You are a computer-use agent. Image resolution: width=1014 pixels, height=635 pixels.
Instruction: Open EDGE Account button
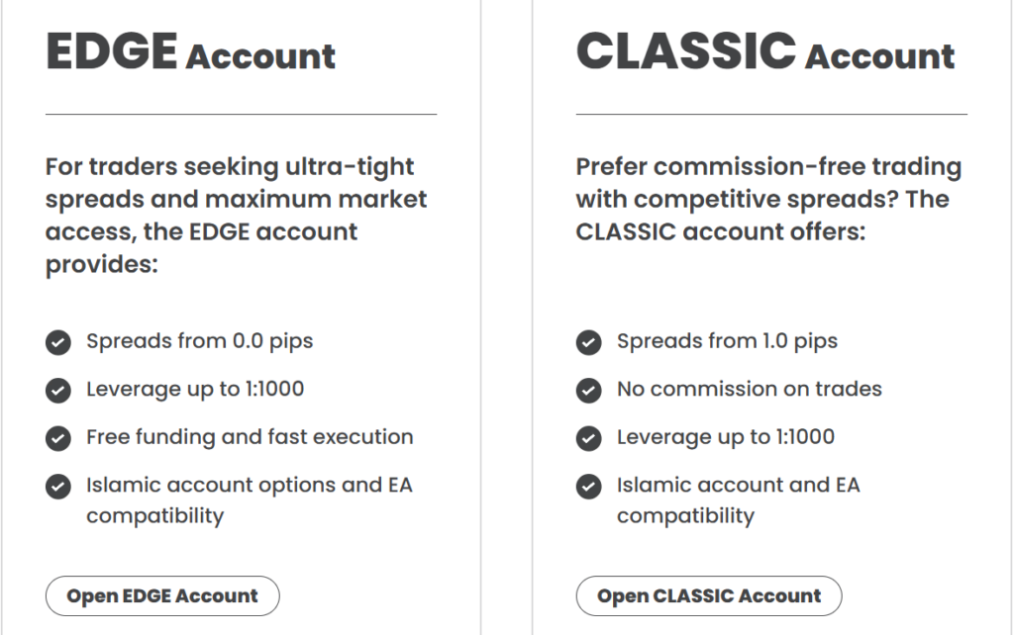point(162,596)
